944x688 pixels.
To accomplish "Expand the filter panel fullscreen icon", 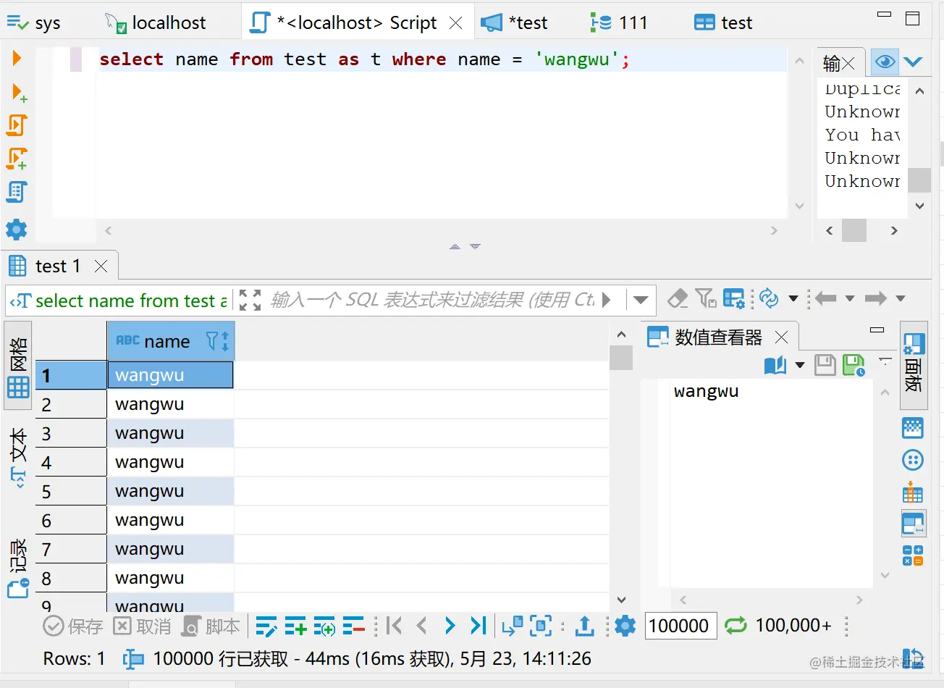I will tap(250, 300).
